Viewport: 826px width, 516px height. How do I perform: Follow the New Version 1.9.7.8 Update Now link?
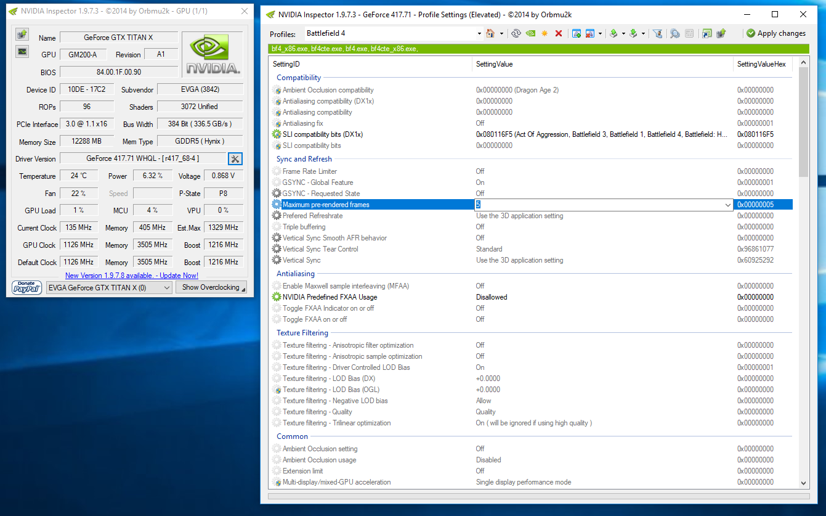click(132, 276)
